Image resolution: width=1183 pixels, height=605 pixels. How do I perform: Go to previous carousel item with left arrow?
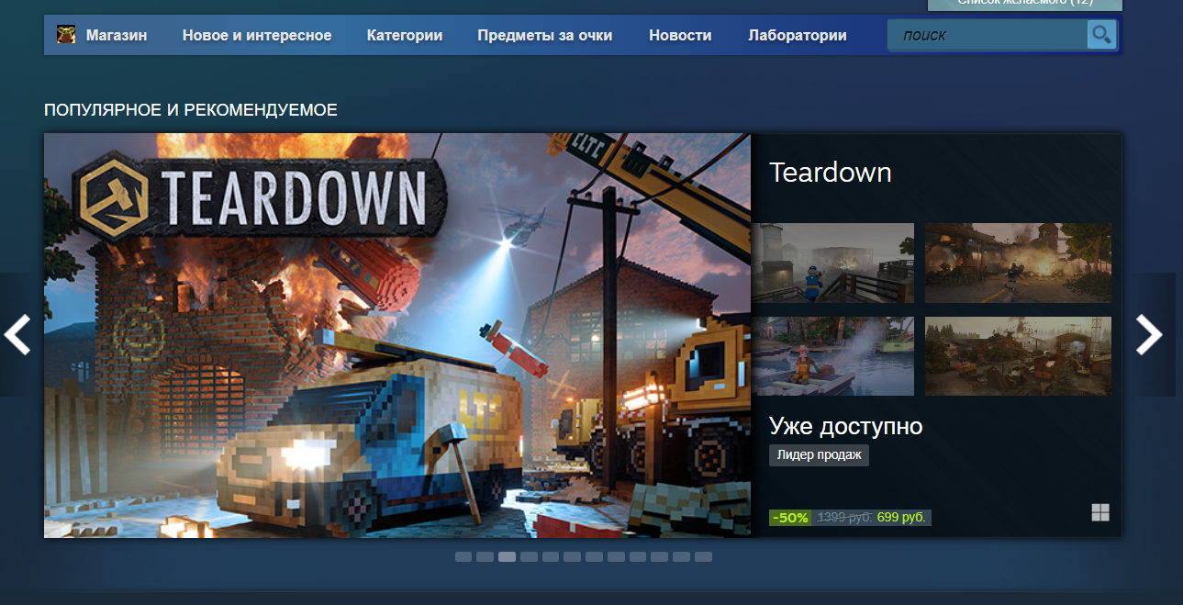coord(17,335)
